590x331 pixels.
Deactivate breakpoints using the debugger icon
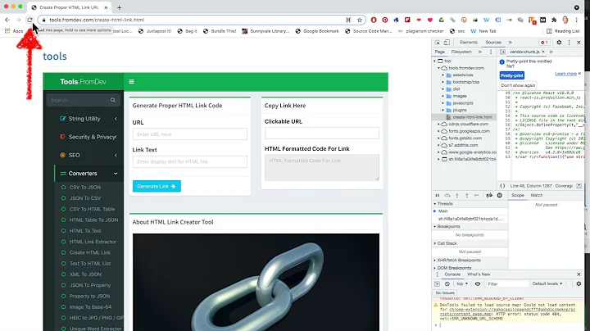pos(489,195)
